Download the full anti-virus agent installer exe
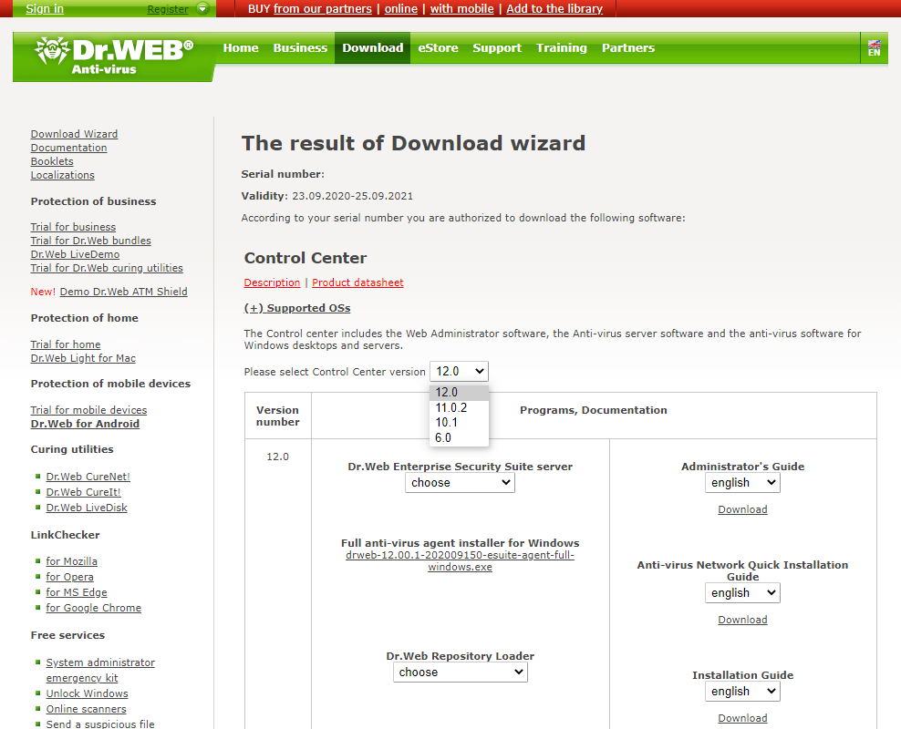The width and height of the screenshot is (901, 729). 460,560
